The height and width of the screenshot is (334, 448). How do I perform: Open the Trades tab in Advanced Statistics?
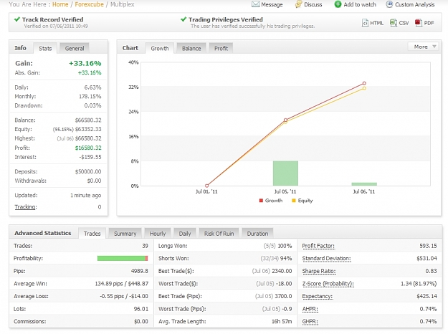click(x=92, y=234)
